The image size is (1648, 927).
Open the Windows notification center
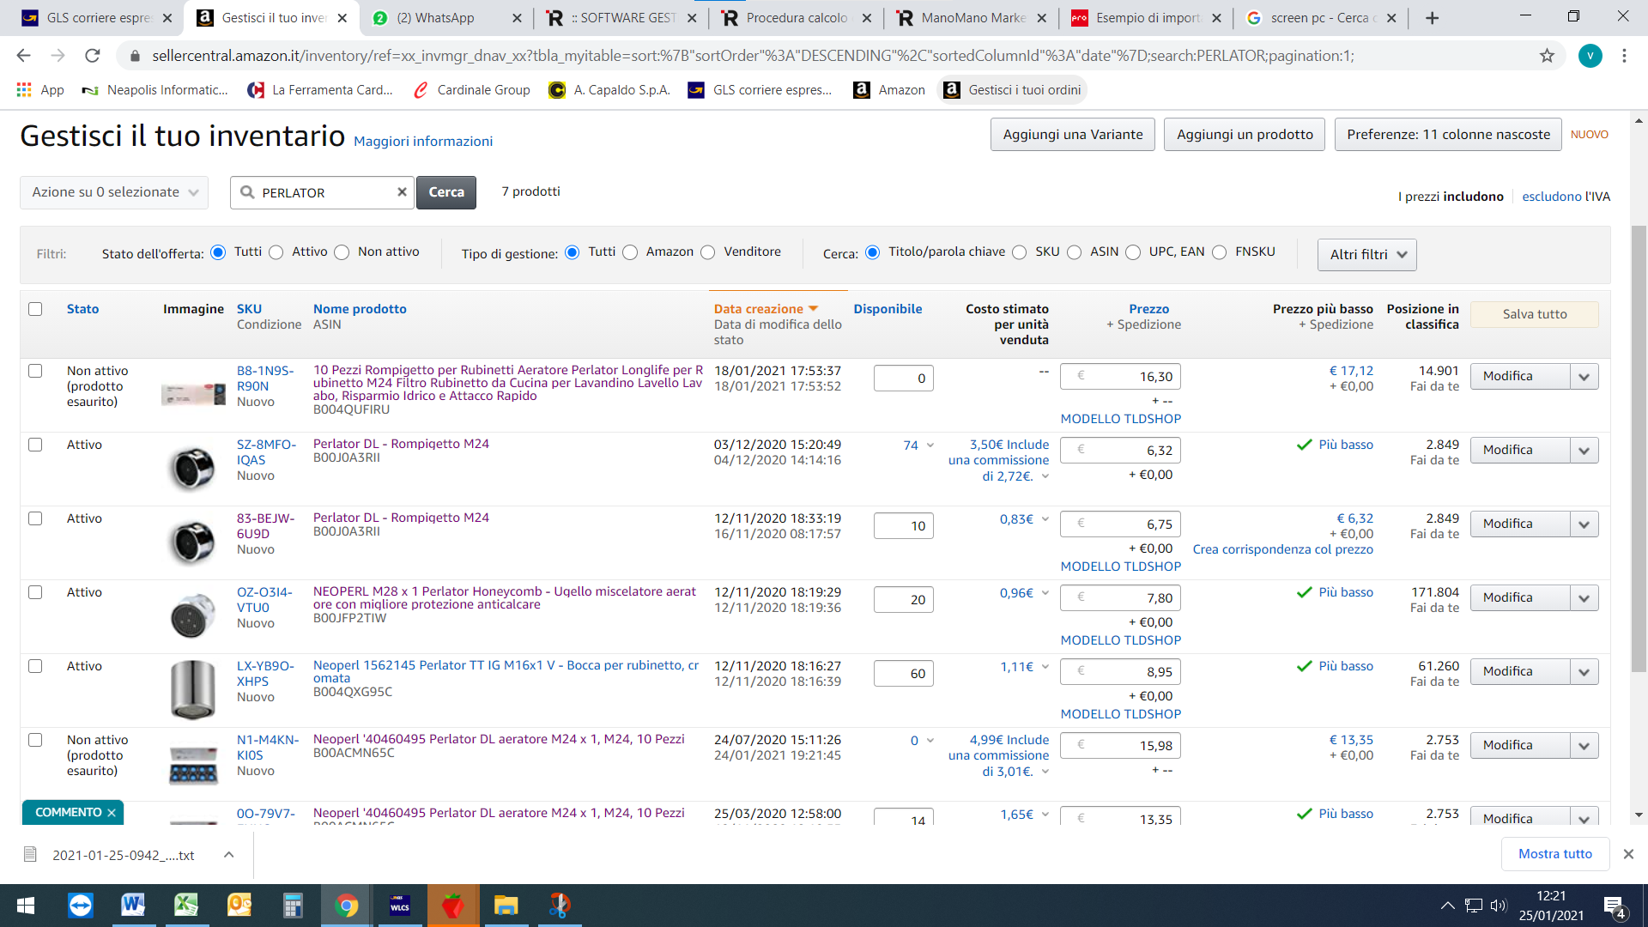click(x=1614, y=906)
